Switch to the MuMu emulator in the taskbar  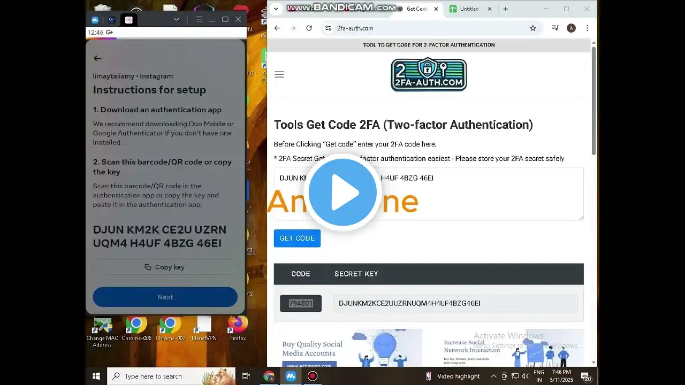291,376
